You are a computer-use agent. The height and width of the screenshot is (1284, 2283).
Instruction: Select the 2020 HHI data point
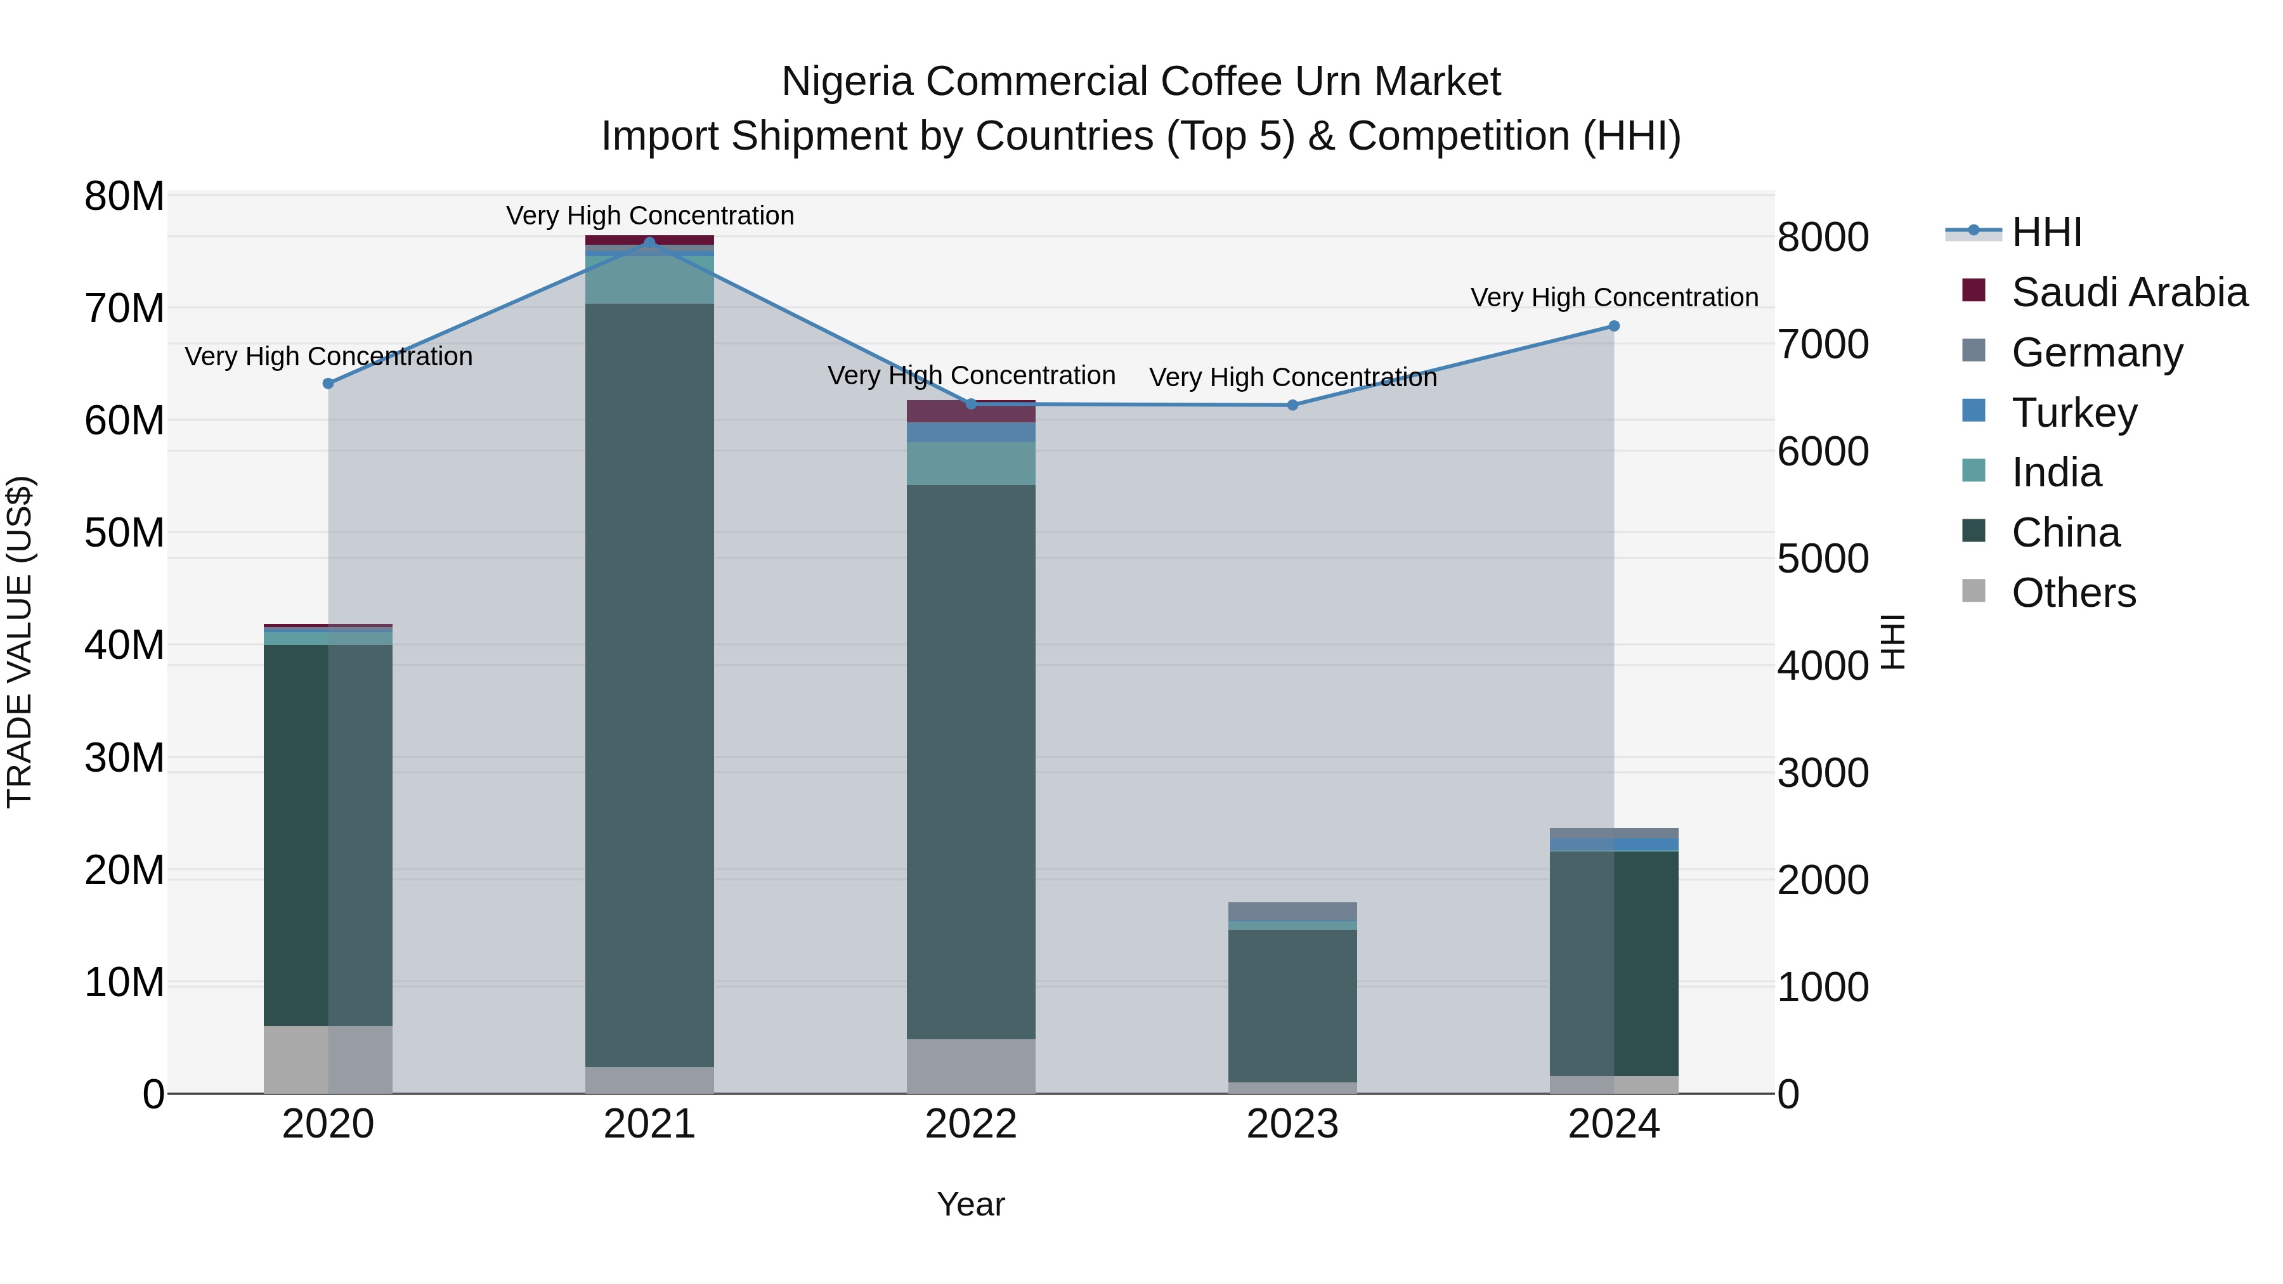pos(328,384)
